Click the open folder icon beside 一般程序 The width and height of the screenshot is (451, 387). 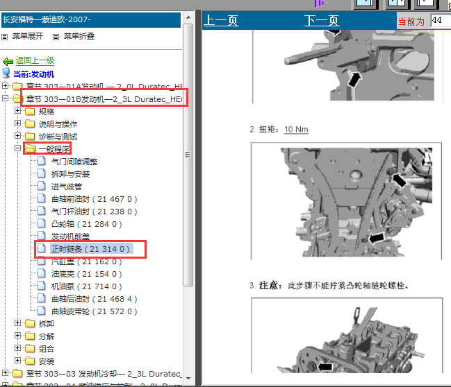[x=30, y=148]
